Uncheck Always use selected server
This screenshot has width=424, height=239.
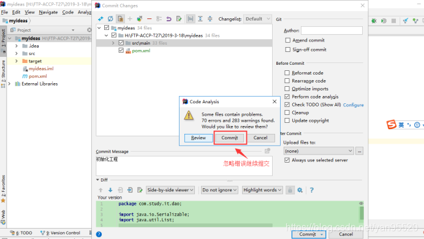coord(287,160)
